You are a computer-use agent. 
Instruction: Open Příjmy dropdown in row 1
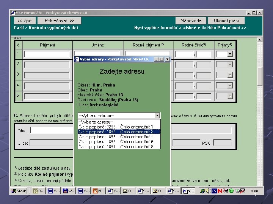click(x=230, y=54)
